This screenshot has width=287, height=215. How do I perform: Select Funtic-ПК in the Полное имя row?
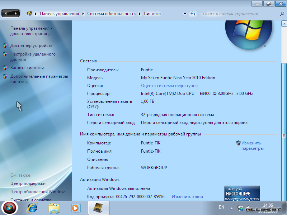pos(151,151)
